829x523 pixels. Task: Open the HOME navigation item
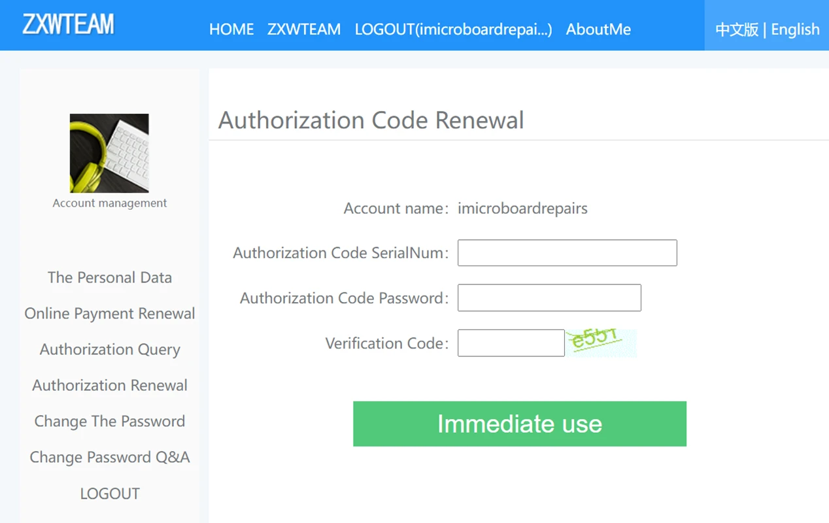click(231, 29)
